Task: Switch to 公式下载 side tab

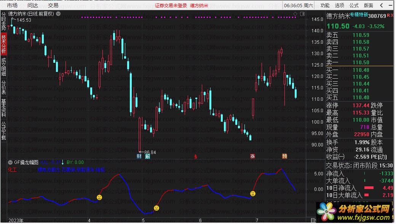Action: [x=3, y=131]
